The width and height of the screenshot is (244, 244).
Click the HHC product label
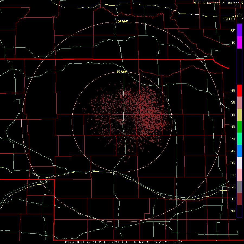click(x=238, y=16)
